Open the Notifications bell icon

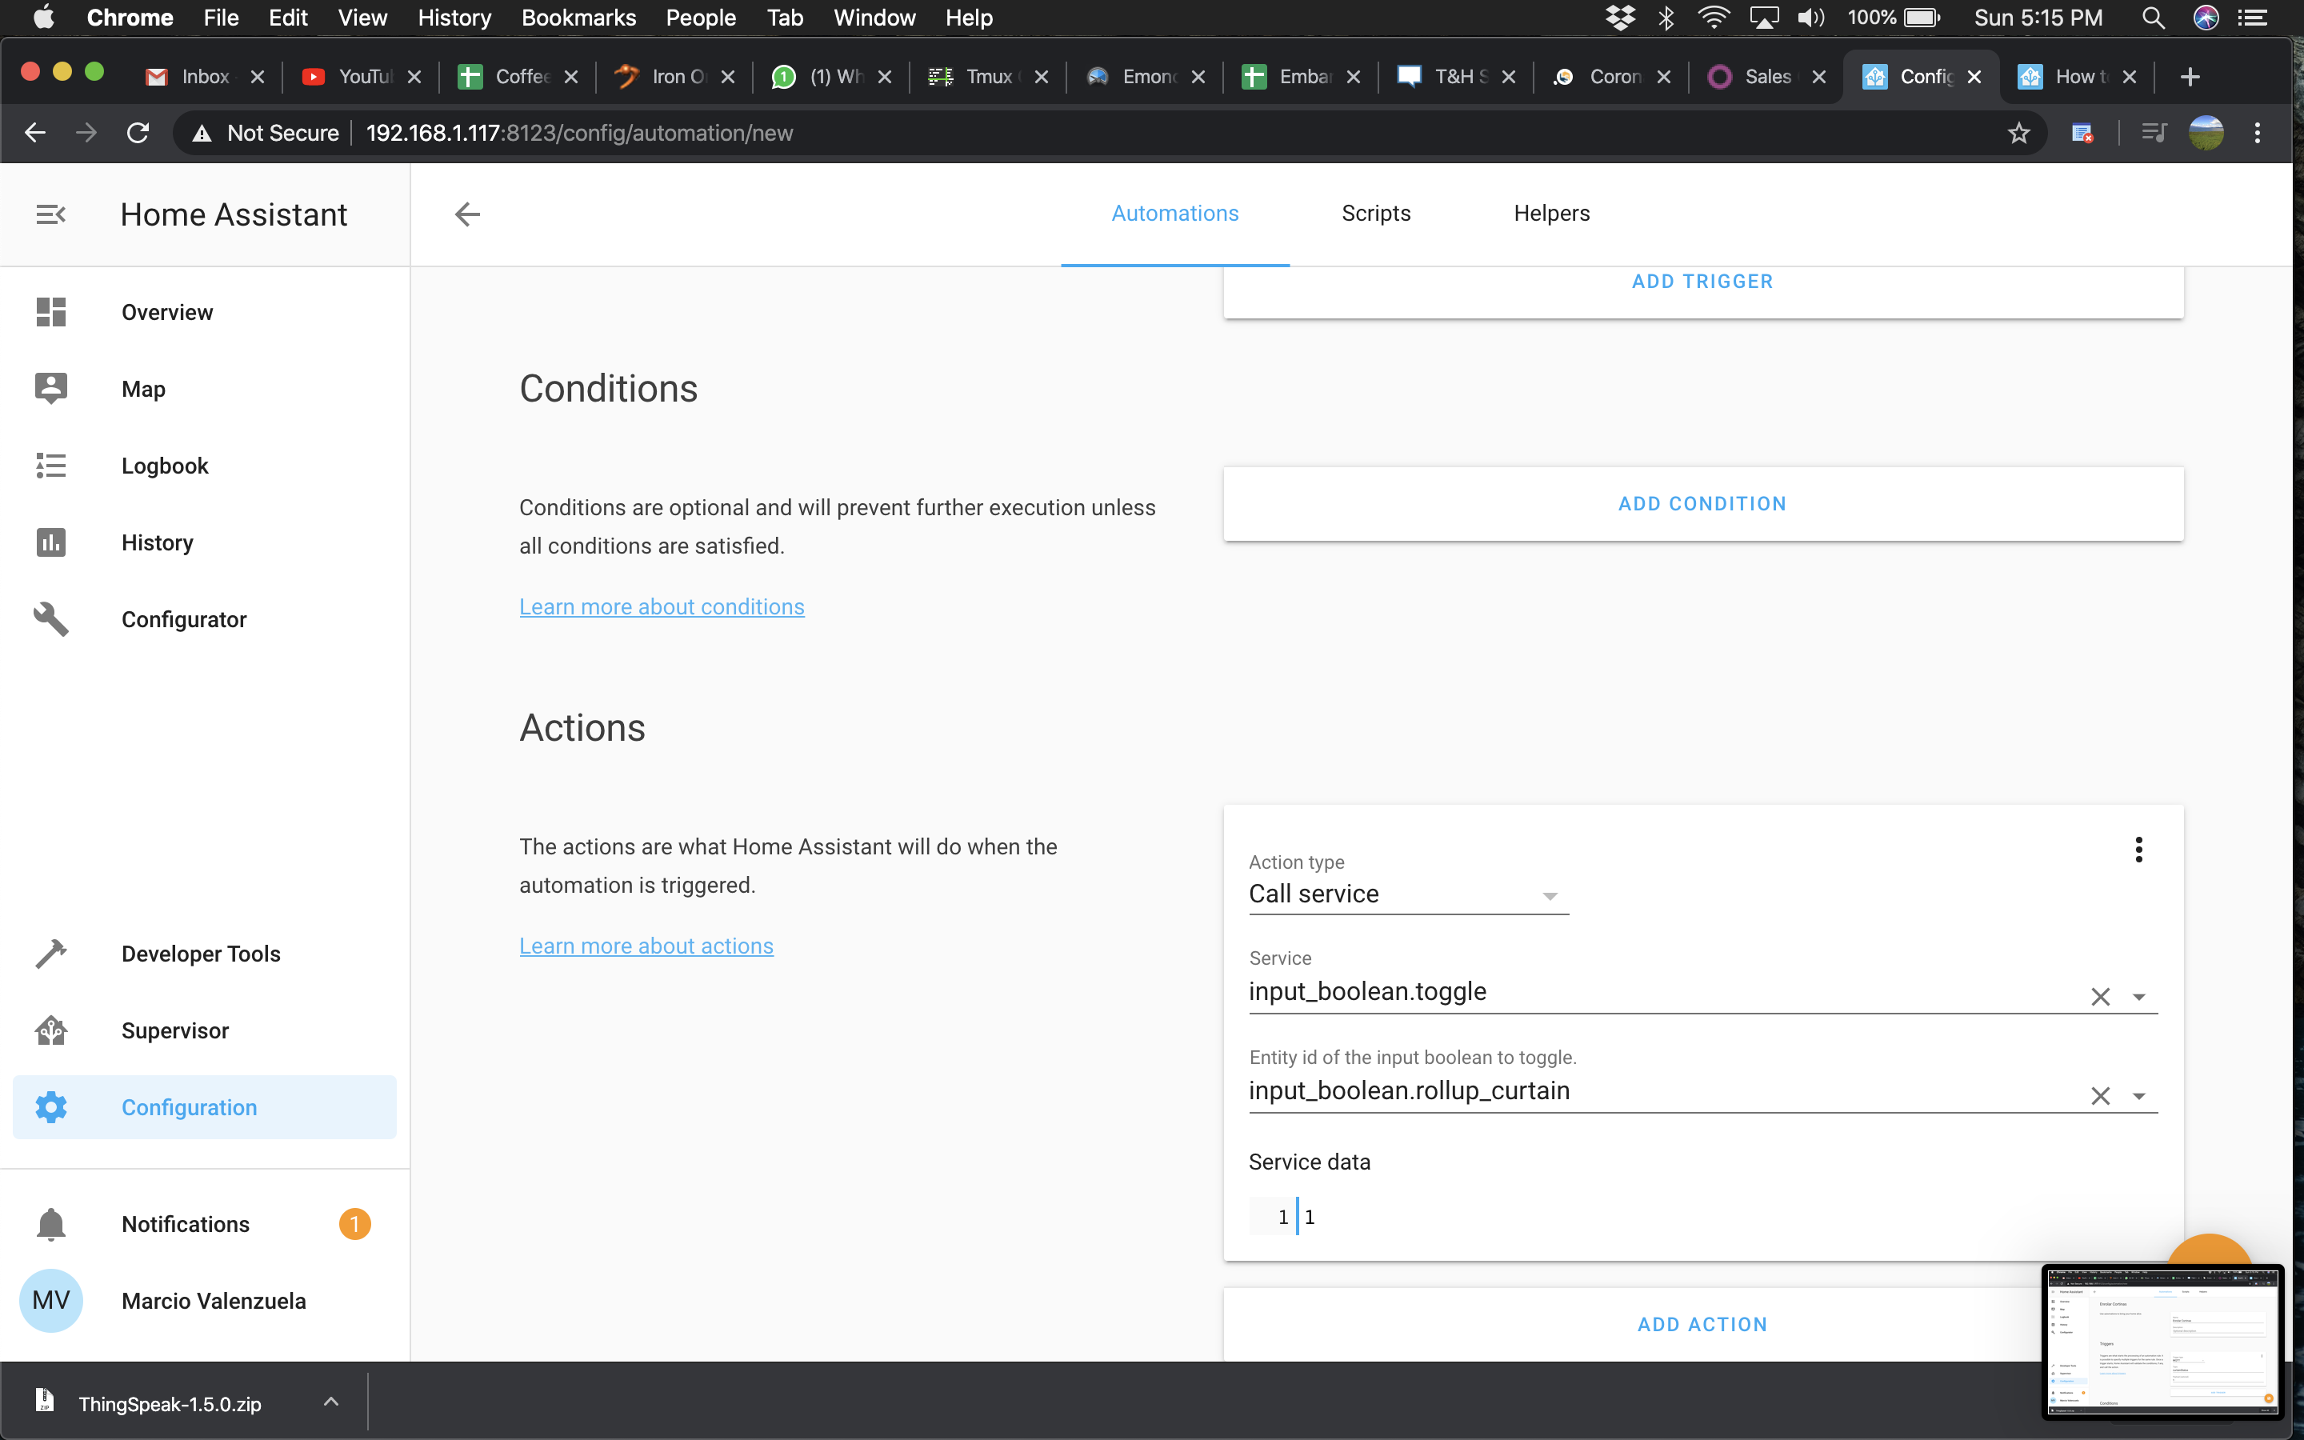50,1224
